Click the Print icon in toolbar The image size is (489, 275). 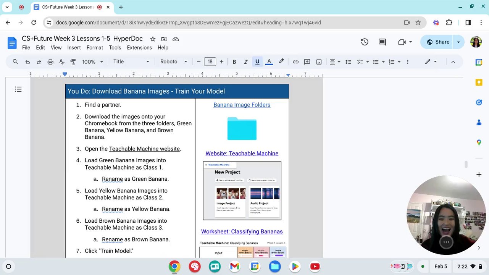50,62
